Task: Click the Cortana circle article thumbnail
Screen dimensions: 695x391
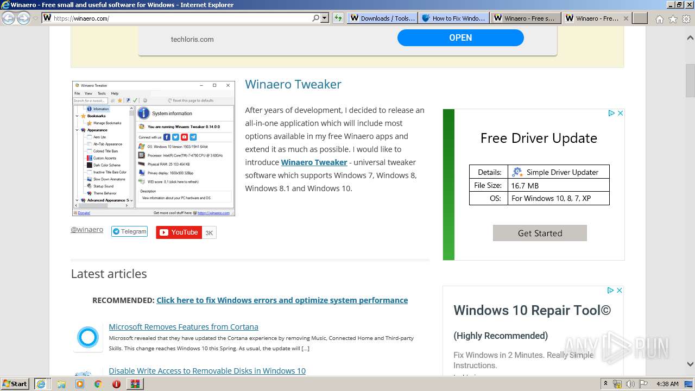Action: click(87, 337)
